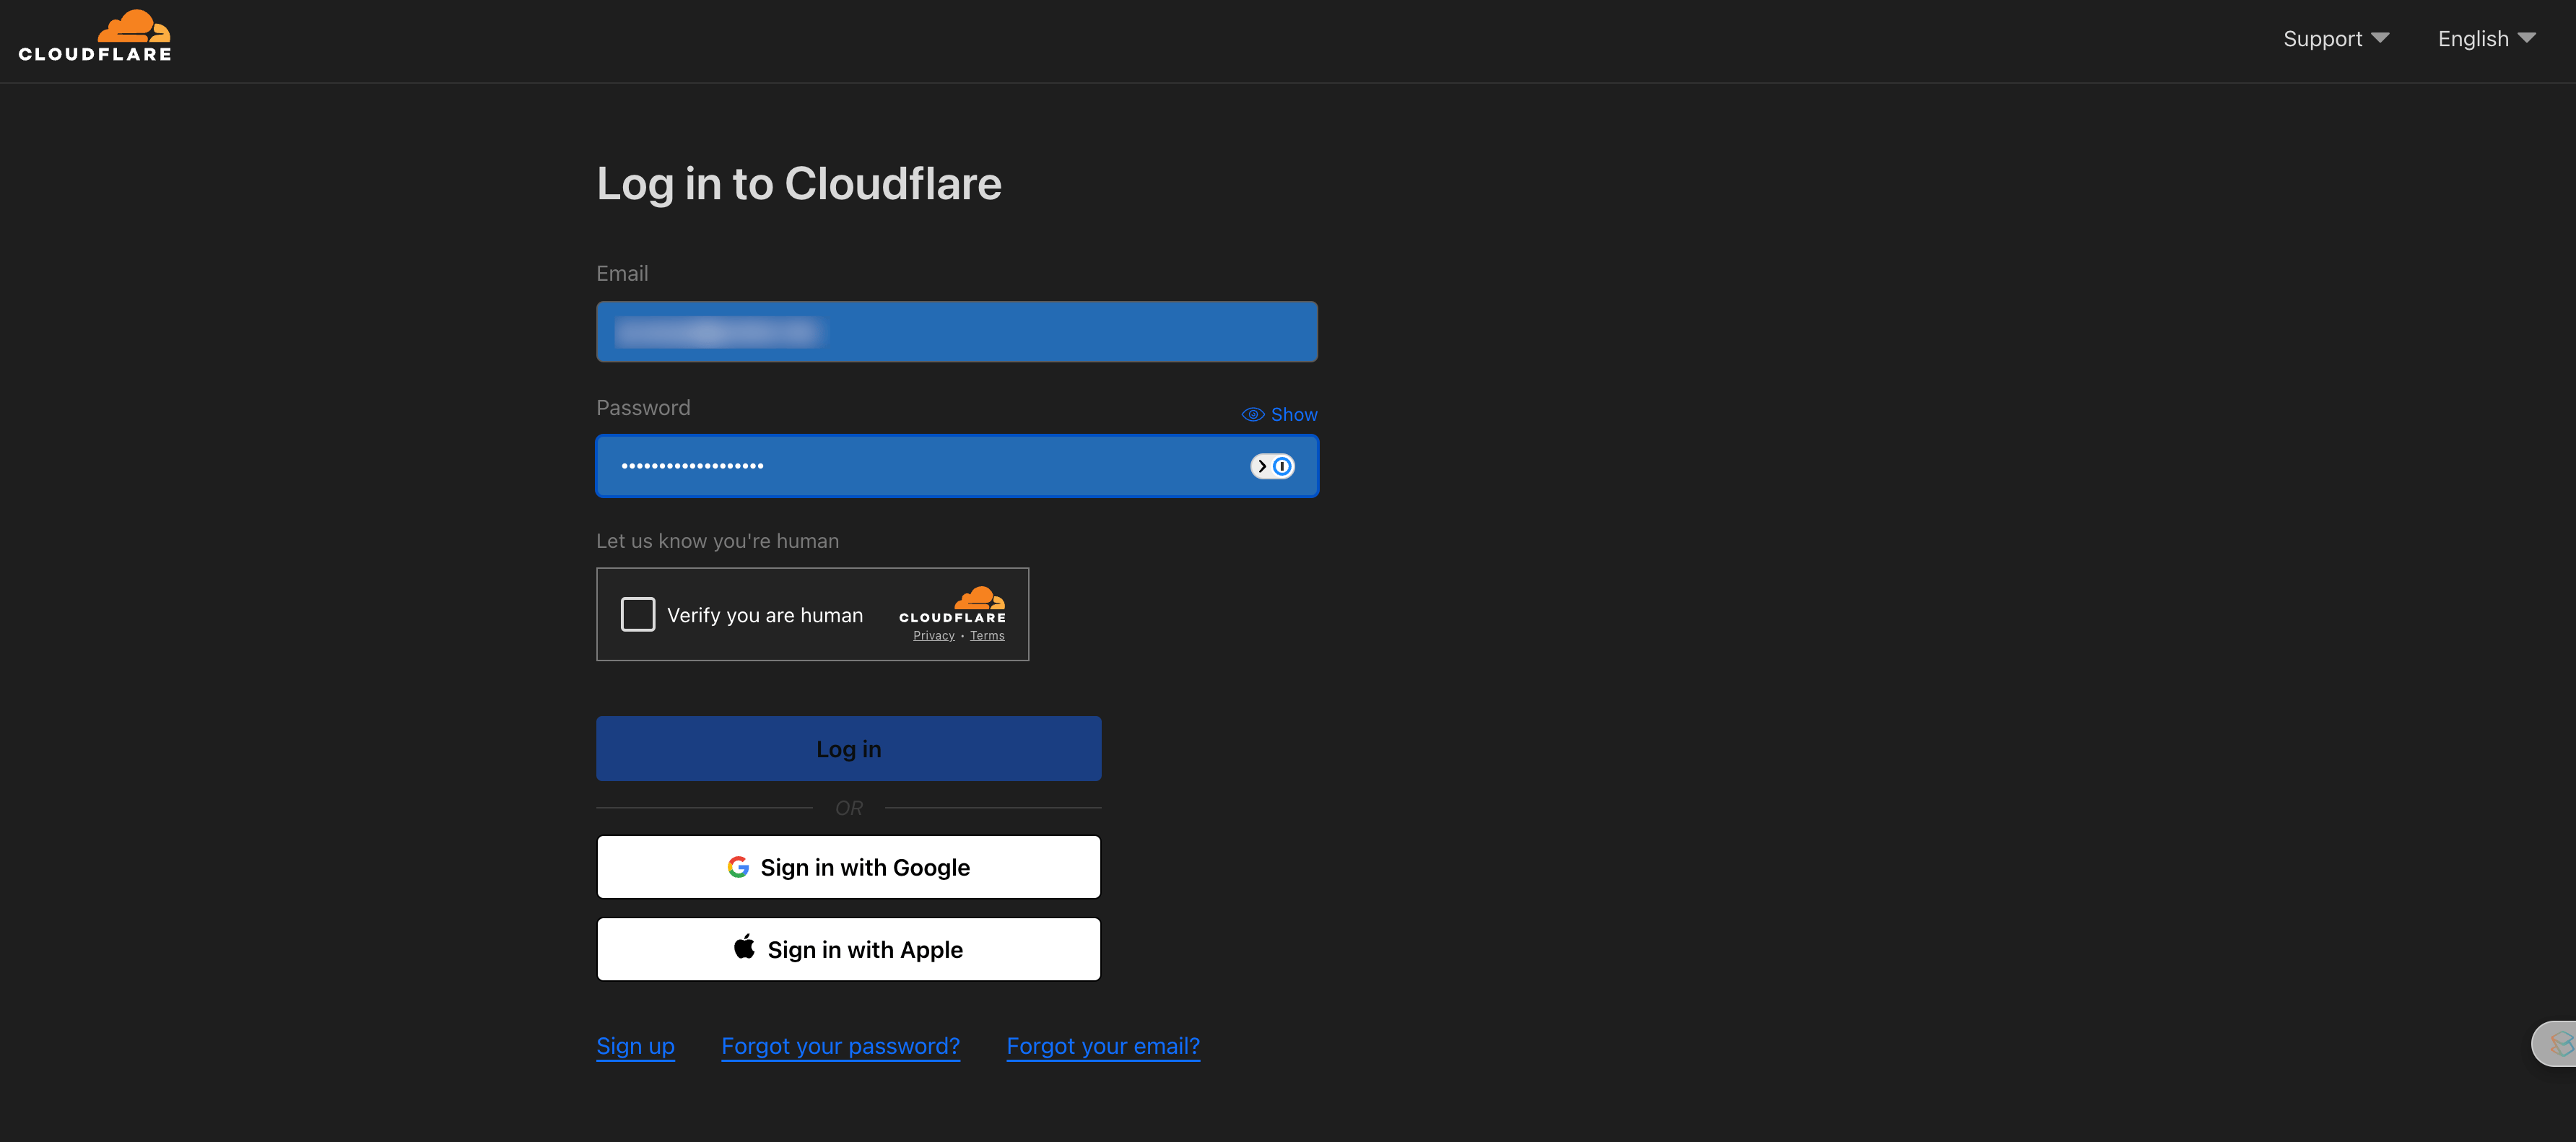Open the Privacy link in Turnstile widget

[x=933, y=636]
